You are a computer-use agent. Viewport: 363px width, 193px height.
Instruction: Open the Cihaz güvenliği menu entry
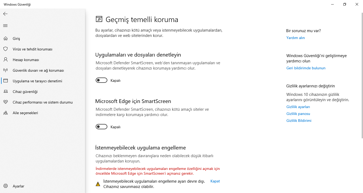click(25, 92)
